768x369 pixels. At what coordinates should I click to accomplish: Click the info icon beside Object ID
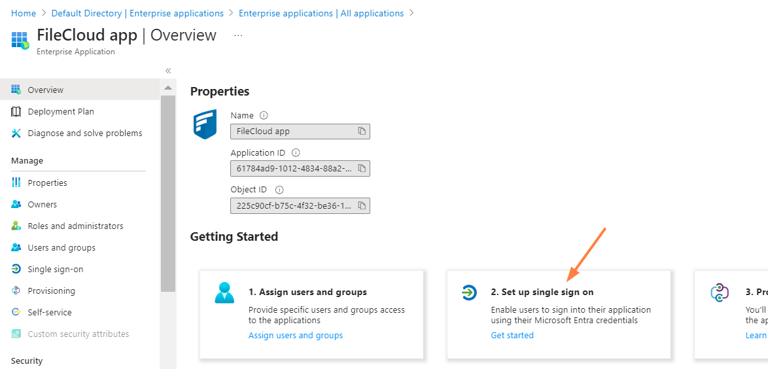click(279, 190)
